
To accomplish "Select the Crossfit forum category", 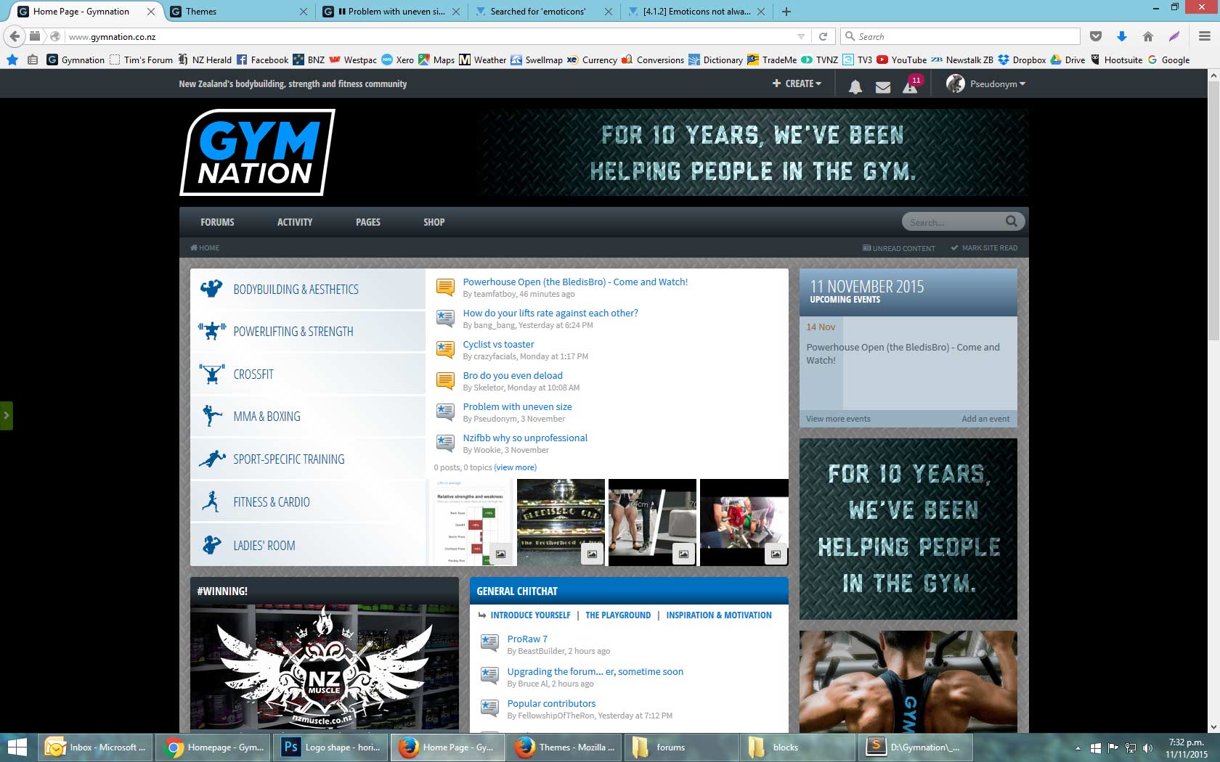I will point(253,374).
